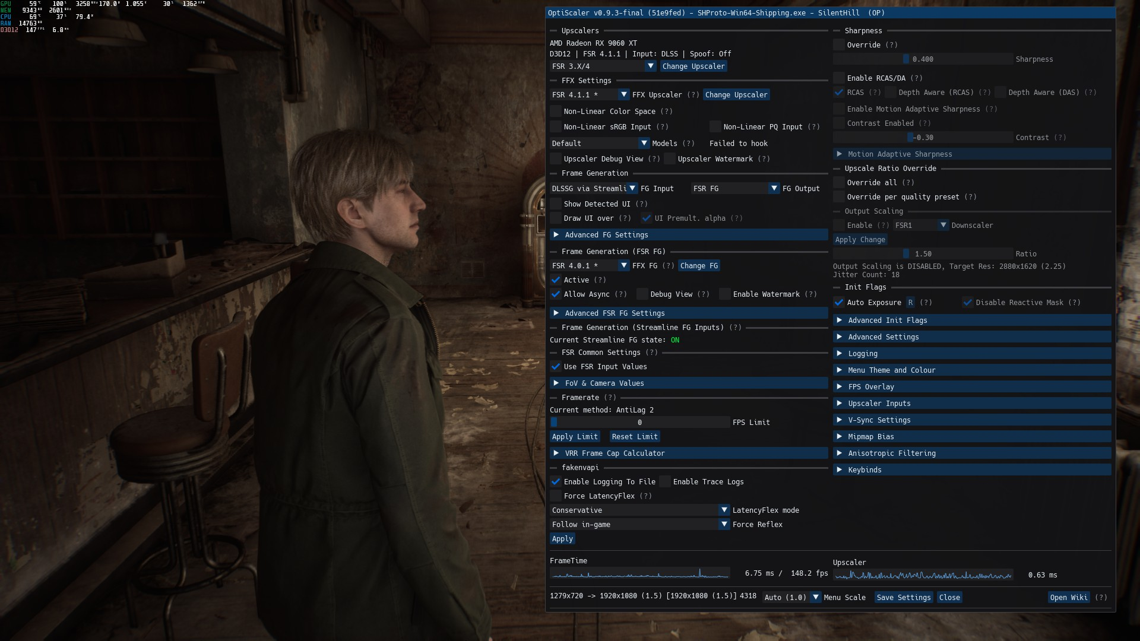Uncheck the Active frame generation checkbox
The image size is (1140, 641).
click(556, 280)
